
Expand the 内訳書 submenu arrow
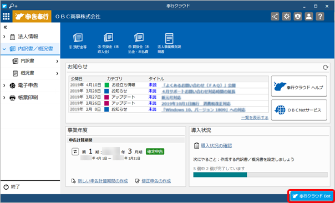click(x=57, y=62)
